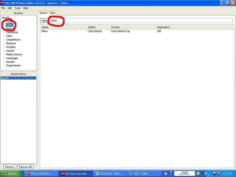Click the reputation value 100

(159, 31)
